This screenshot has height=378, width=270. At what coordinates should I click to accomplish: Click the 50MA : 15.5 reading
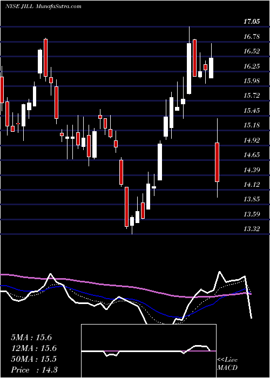33,359
